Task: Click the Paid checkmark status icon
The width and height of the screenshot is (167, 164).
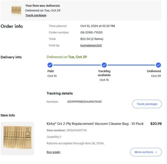Action: point(50,65)
